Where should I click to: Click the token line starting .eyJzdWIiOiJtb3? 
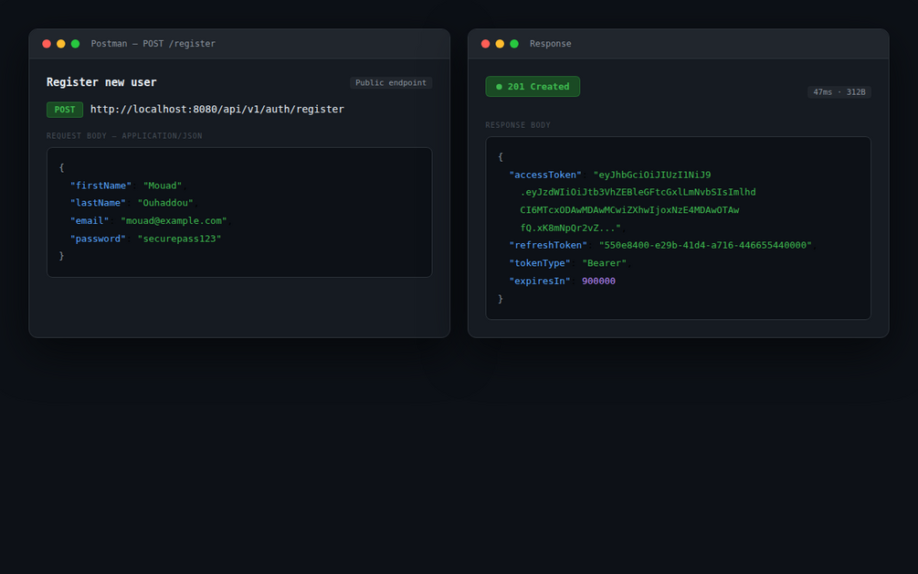638,193
